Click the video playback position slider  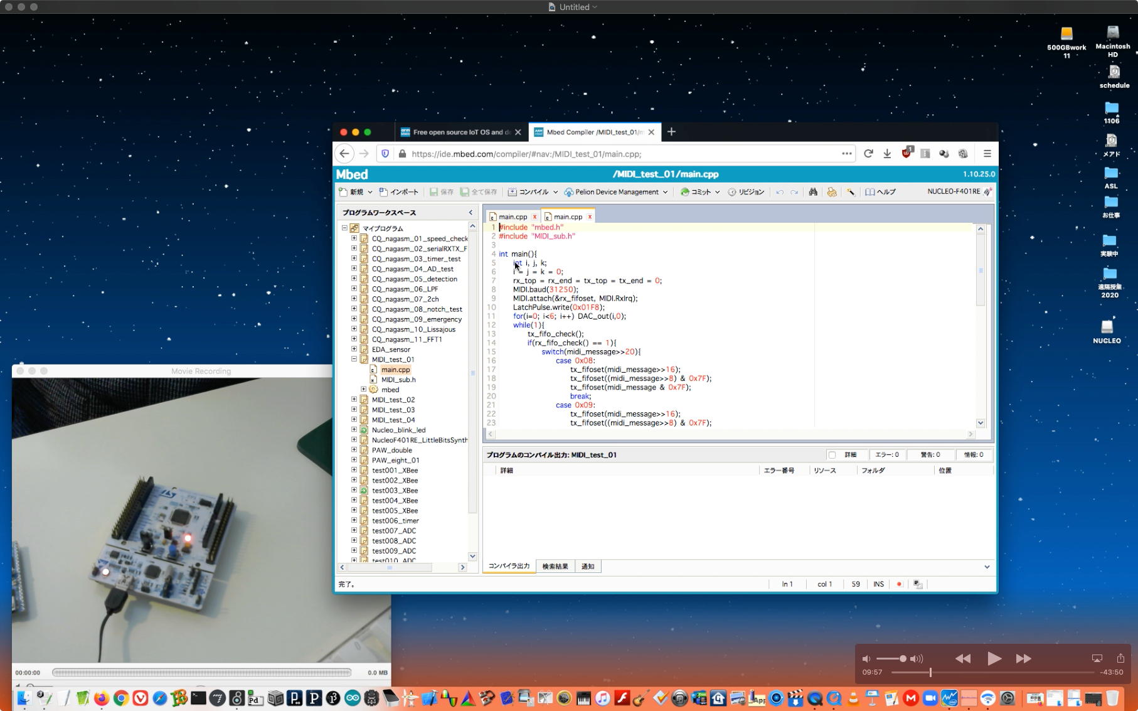[930, 672]
